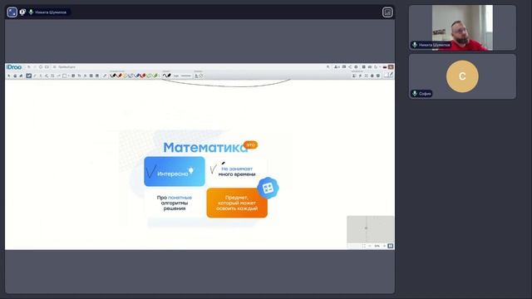Click the microphone icon on София tile

[415, 93]
